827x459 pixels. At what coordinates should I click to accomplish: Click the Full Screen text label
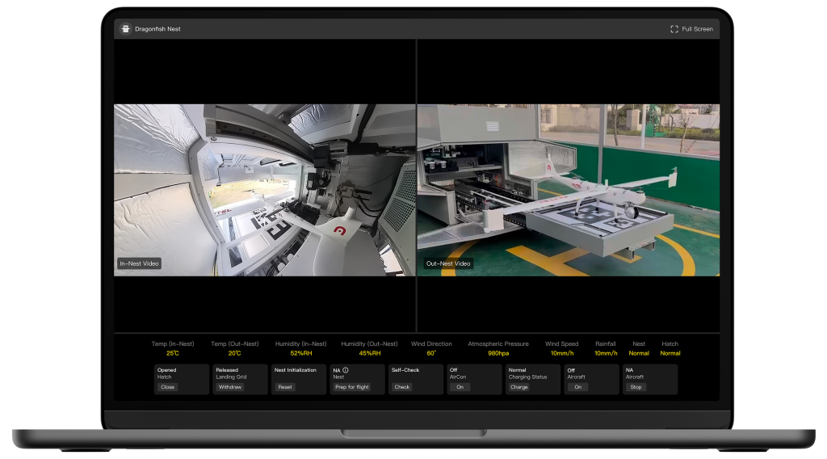pos(697,29)
